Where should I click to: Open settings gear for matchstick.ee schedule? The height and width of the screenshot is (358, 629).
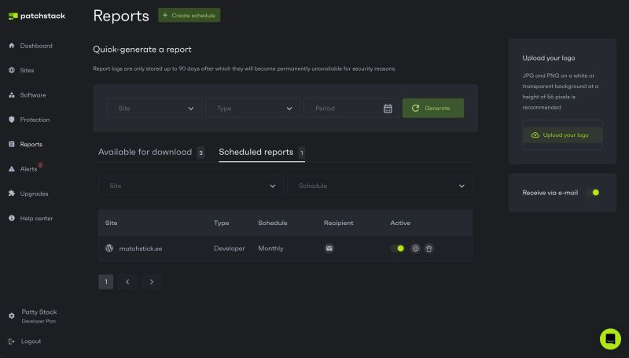(416, 249)
